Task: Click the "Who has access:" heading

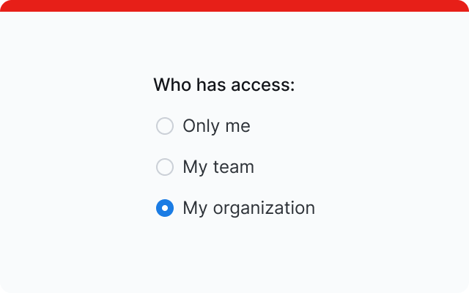Action: (224, 85)
